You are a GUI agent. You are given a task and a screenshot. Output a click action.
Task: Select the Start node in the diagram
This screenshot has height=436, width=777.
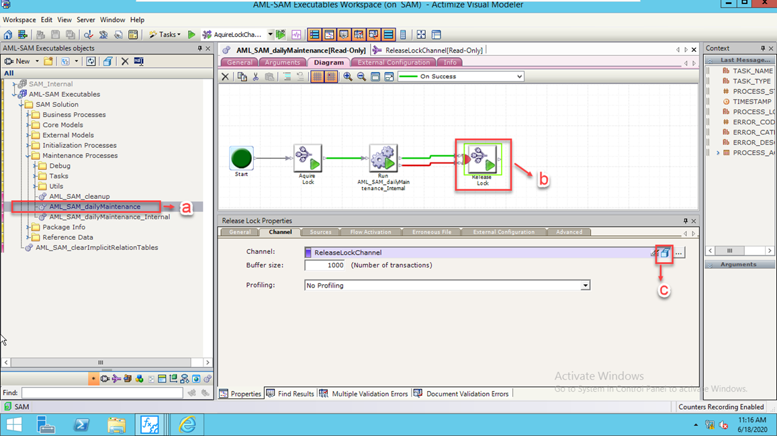click(241, 159)
